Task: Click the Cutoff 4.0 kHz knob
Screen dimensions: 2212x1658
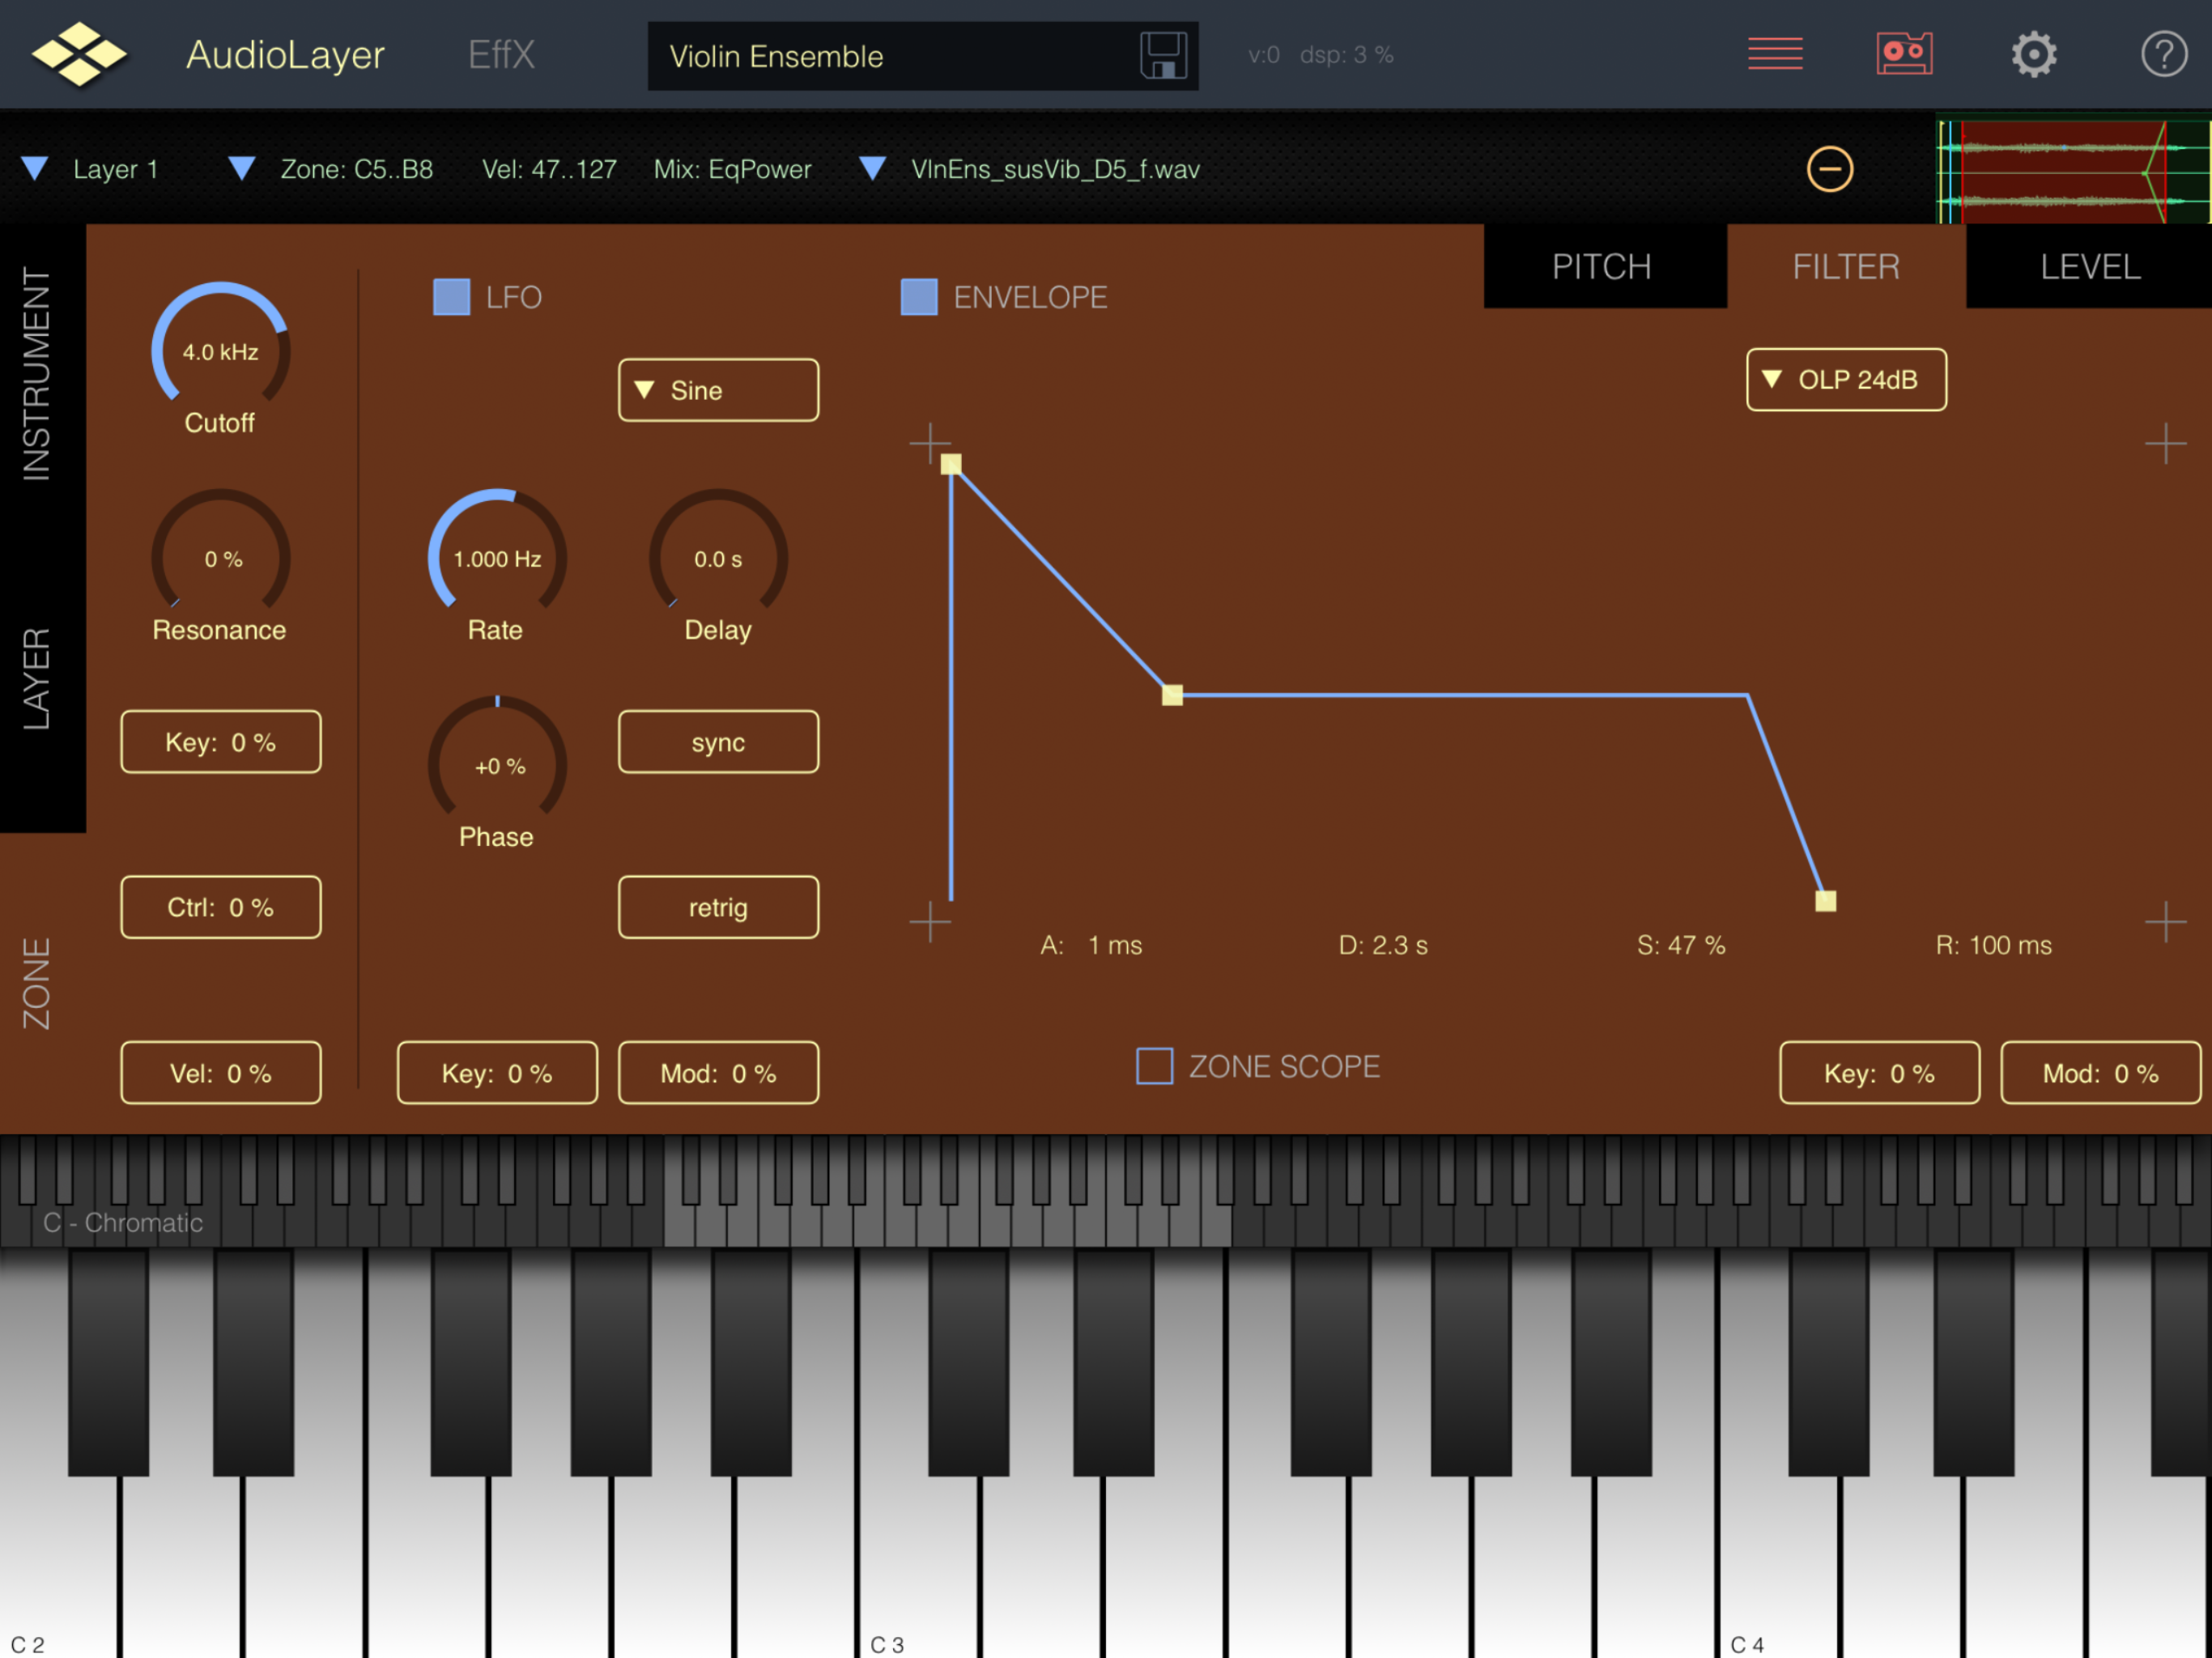Action: [220, 351]
